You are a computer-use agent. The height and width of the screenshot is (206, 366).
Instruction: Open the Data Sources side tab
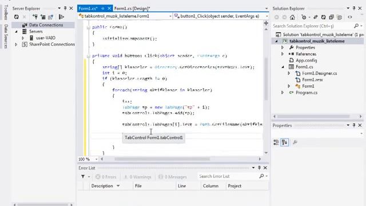tap(6, 36)
